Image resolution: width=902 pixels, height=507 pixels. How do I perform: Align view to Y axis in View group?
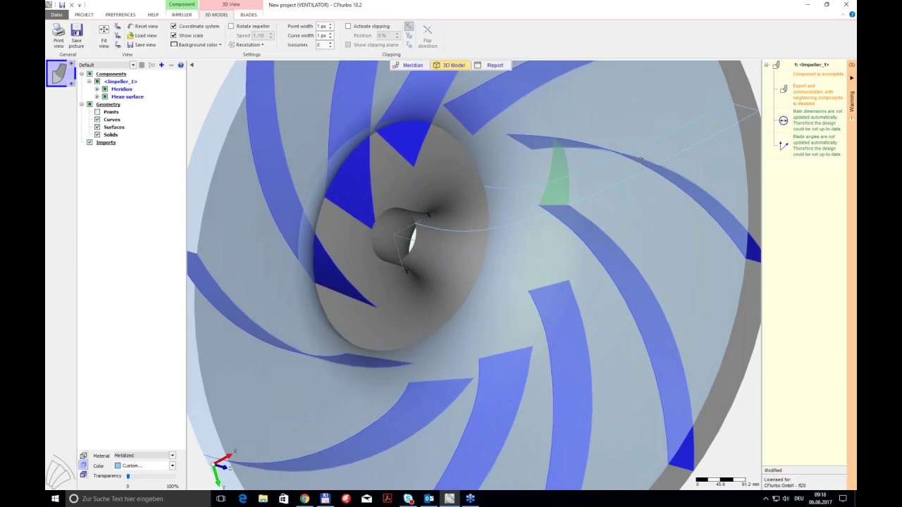(x=118, y=35)
